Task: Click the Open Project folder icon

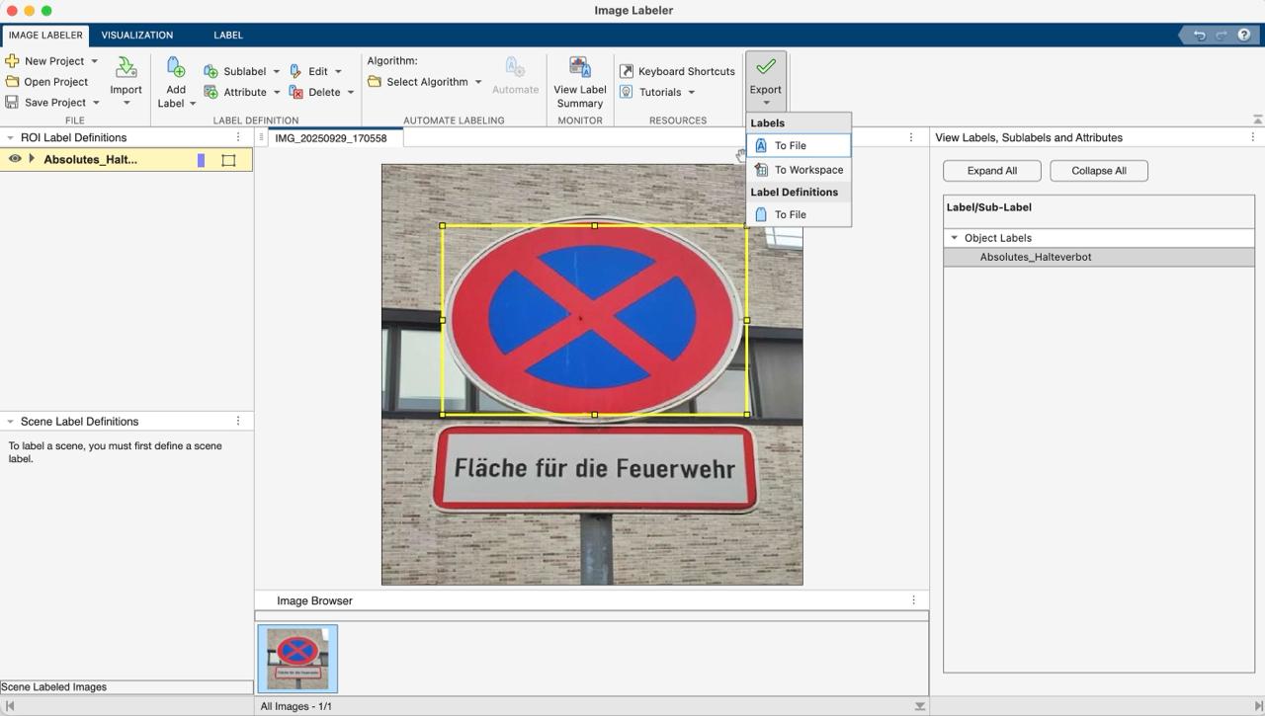Action: click(13, 82)
